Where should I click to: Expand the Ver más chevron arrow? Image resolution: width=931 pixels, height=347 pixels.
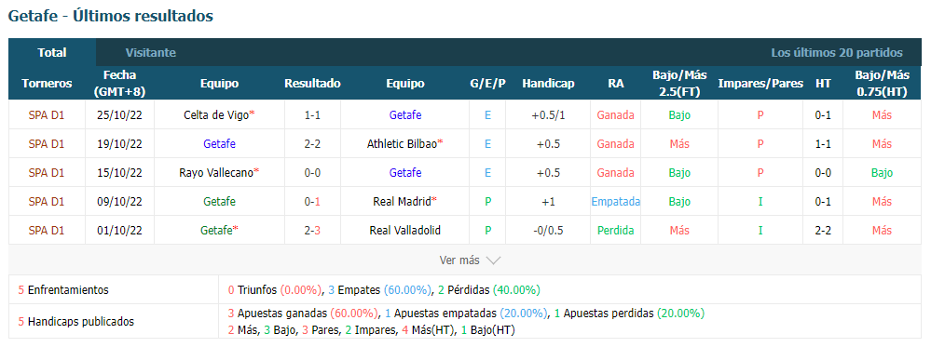[493, 260]
